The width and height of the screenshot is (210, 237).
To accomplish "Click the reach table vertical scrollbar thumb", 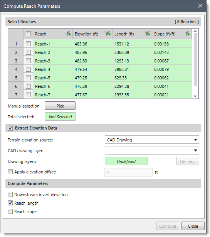I will [x=195, y=60].
